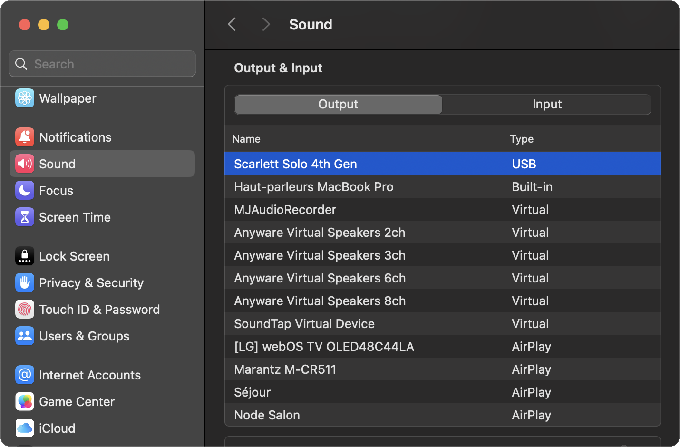Click the Sound speaker icon in sidebar

coord(25,164)
